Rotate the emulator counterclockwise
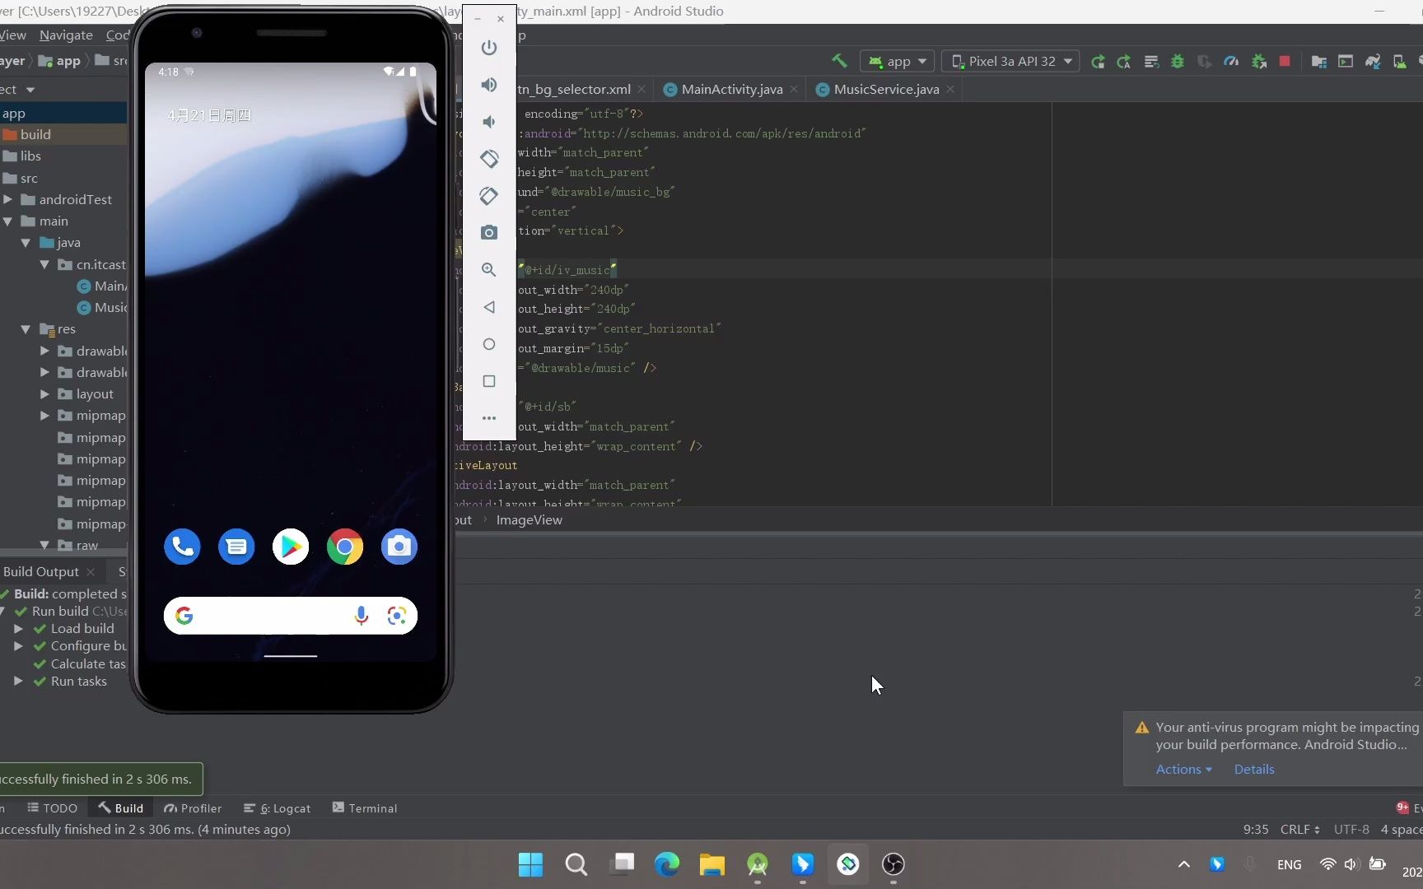Viewport: 1423px width, 889px height. [x=489, y=158]
